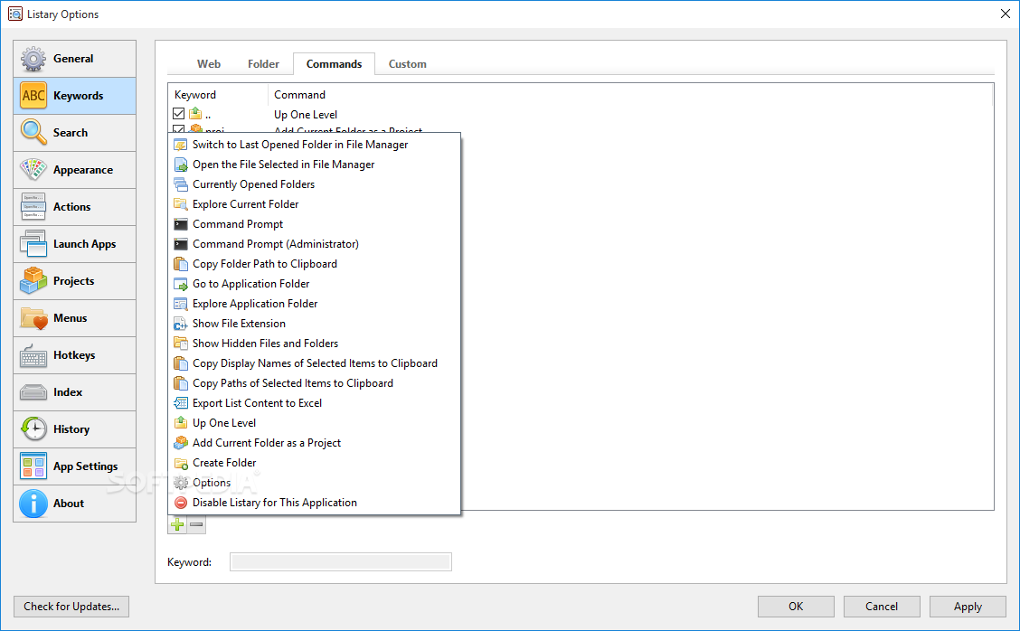1020x631 pixels.
Task: Open the App Settings grid icon
Action: (x=33, y=466)
